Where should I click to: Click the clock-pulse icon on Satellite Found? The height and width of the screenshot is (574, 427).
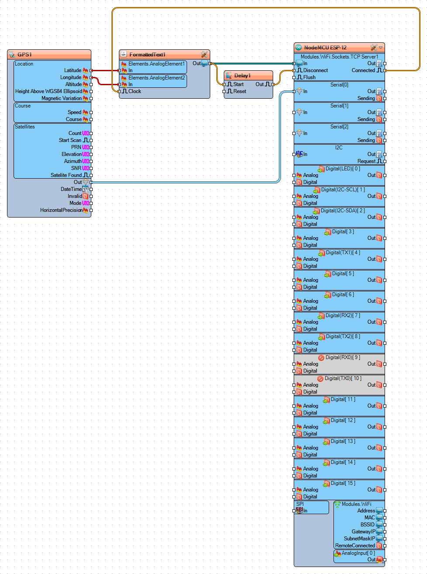coord(86,175)
